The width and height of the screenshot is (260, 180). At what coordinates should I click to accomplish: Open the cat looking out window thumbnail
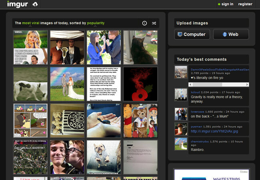click(140, 47)
